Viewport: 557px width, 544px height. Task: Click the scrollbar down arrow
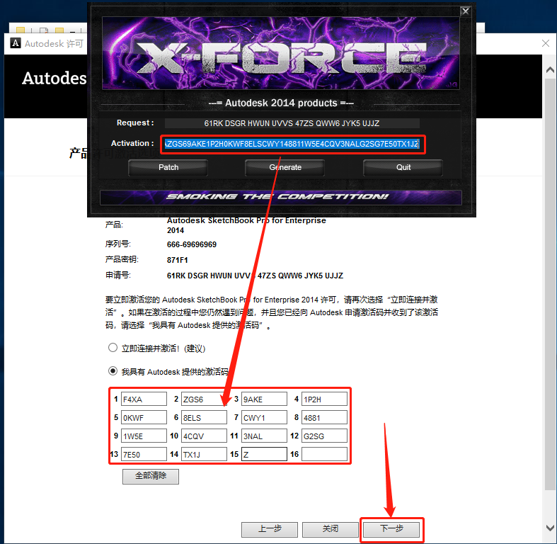(x=550, y=528)
